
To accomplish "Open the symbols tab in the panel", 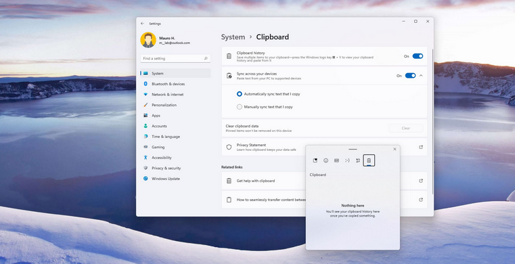I will point(358,160).
